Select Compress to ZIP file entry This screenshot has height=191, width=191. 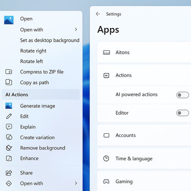(x=41, y=72)
